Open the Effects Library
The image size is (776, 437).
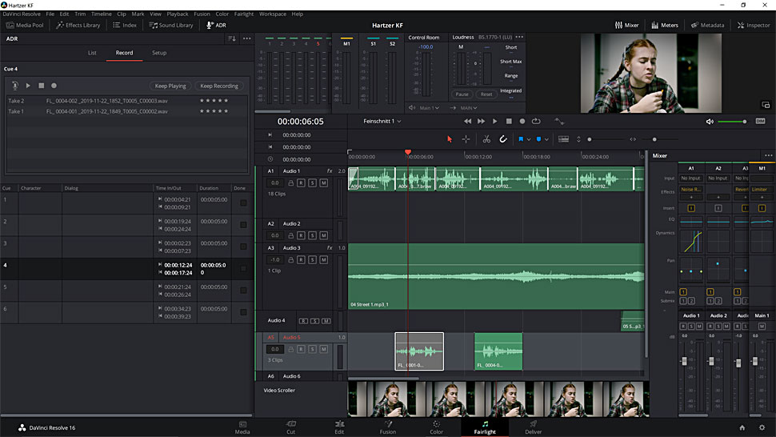[x=78, y=26]
